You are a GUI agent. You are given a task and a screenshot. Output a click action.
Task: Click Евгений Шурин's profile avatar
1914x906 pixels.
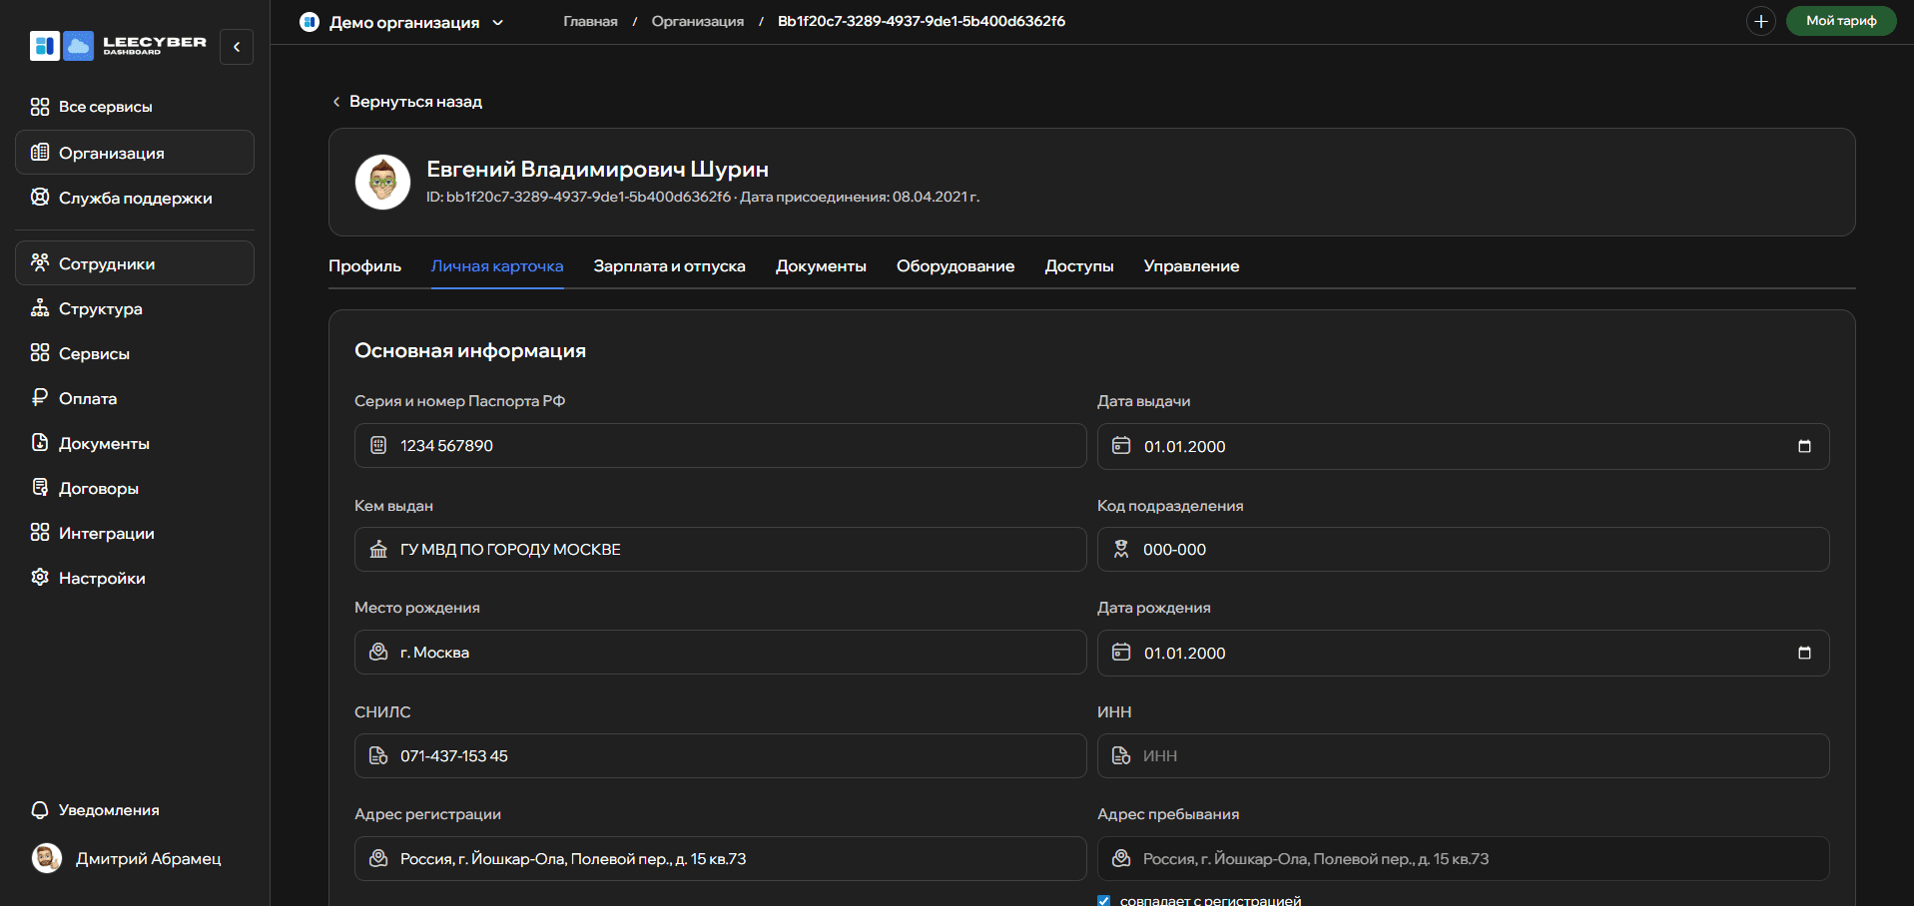point(382,182)
